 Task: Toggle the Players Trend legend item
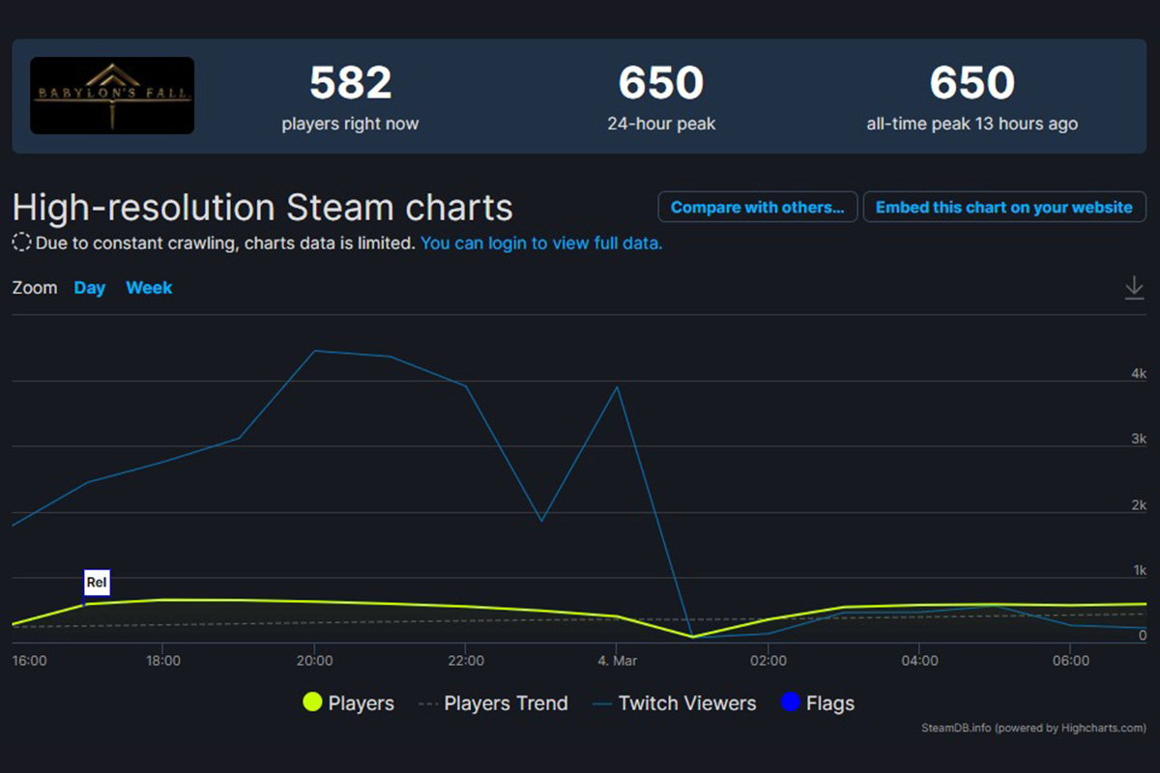[x=493, y=703]
